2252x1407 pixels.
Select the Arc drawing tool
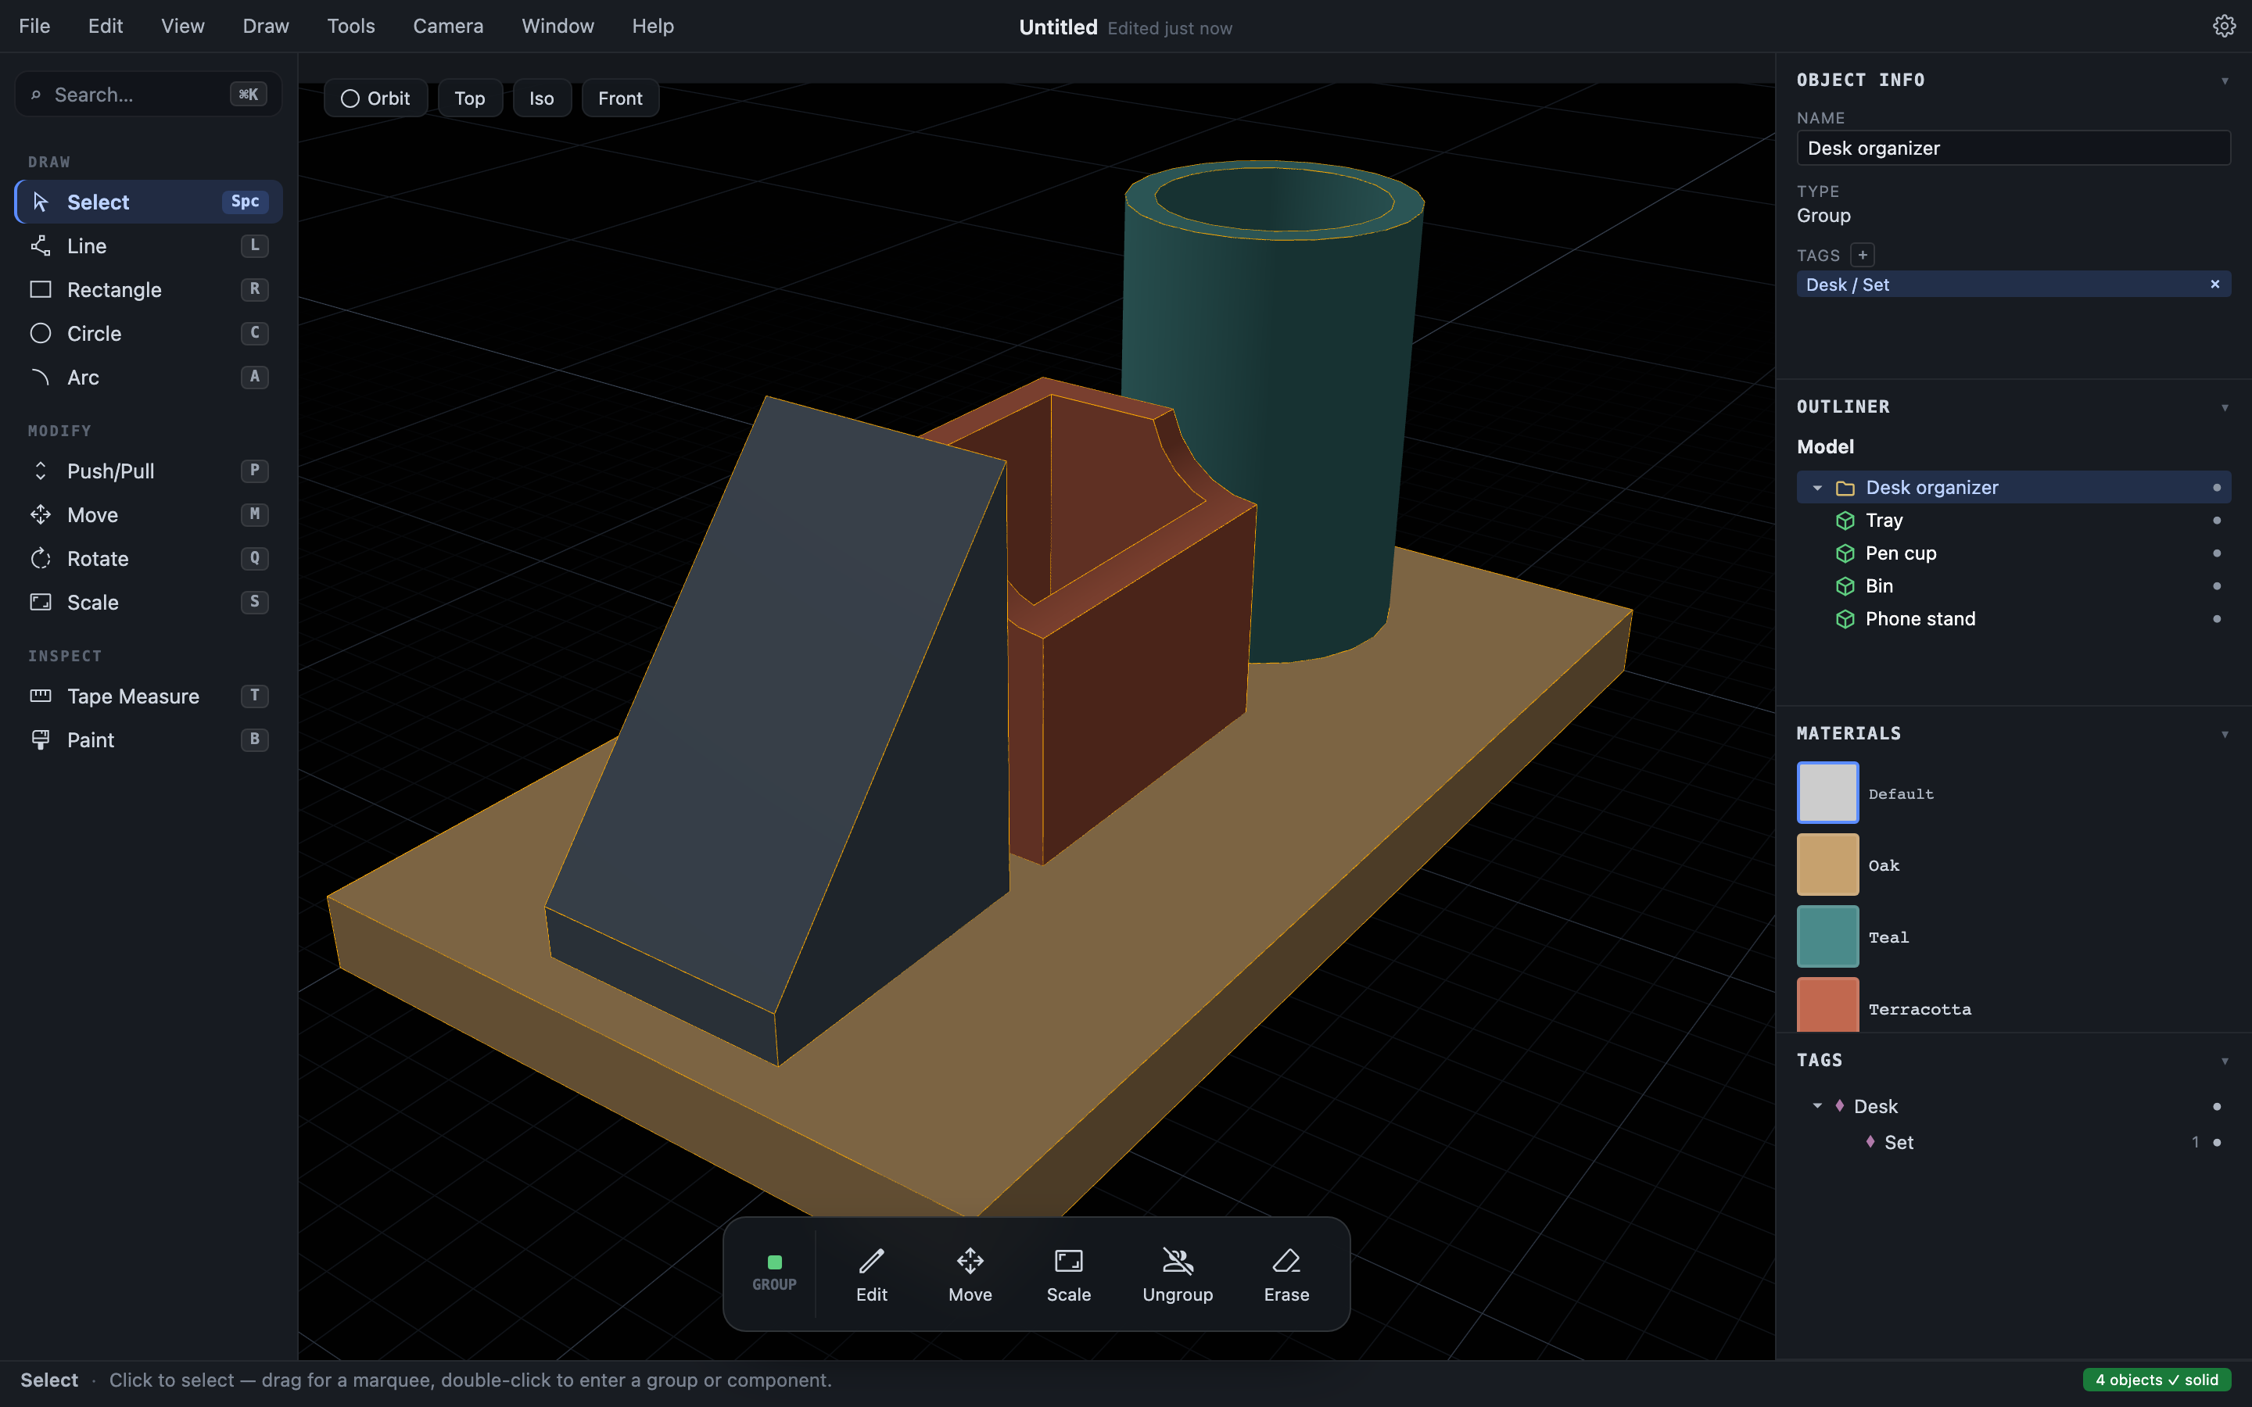(x=149, y=377)
